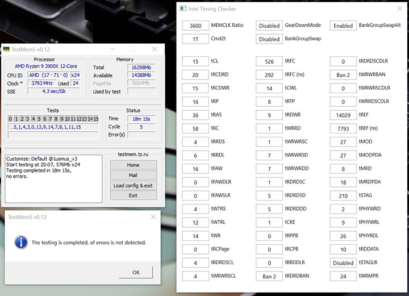Select test number 15 box

(96, 119)
